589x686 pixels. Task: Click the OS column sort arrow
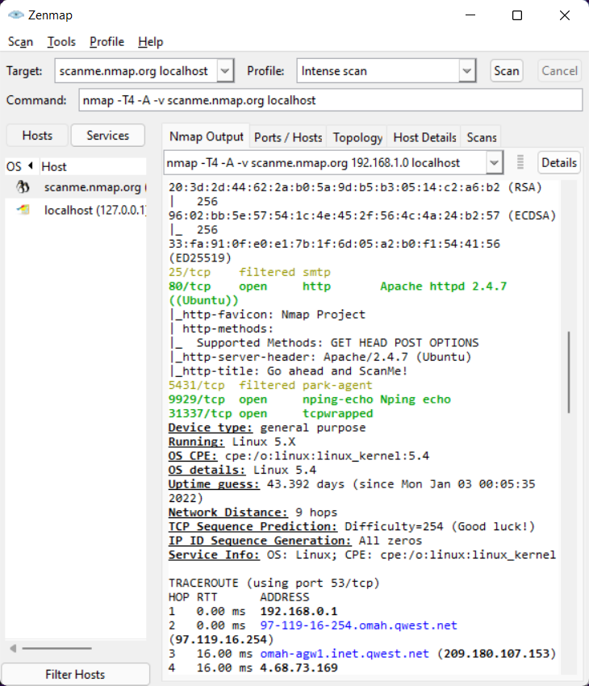coord(31,166)
